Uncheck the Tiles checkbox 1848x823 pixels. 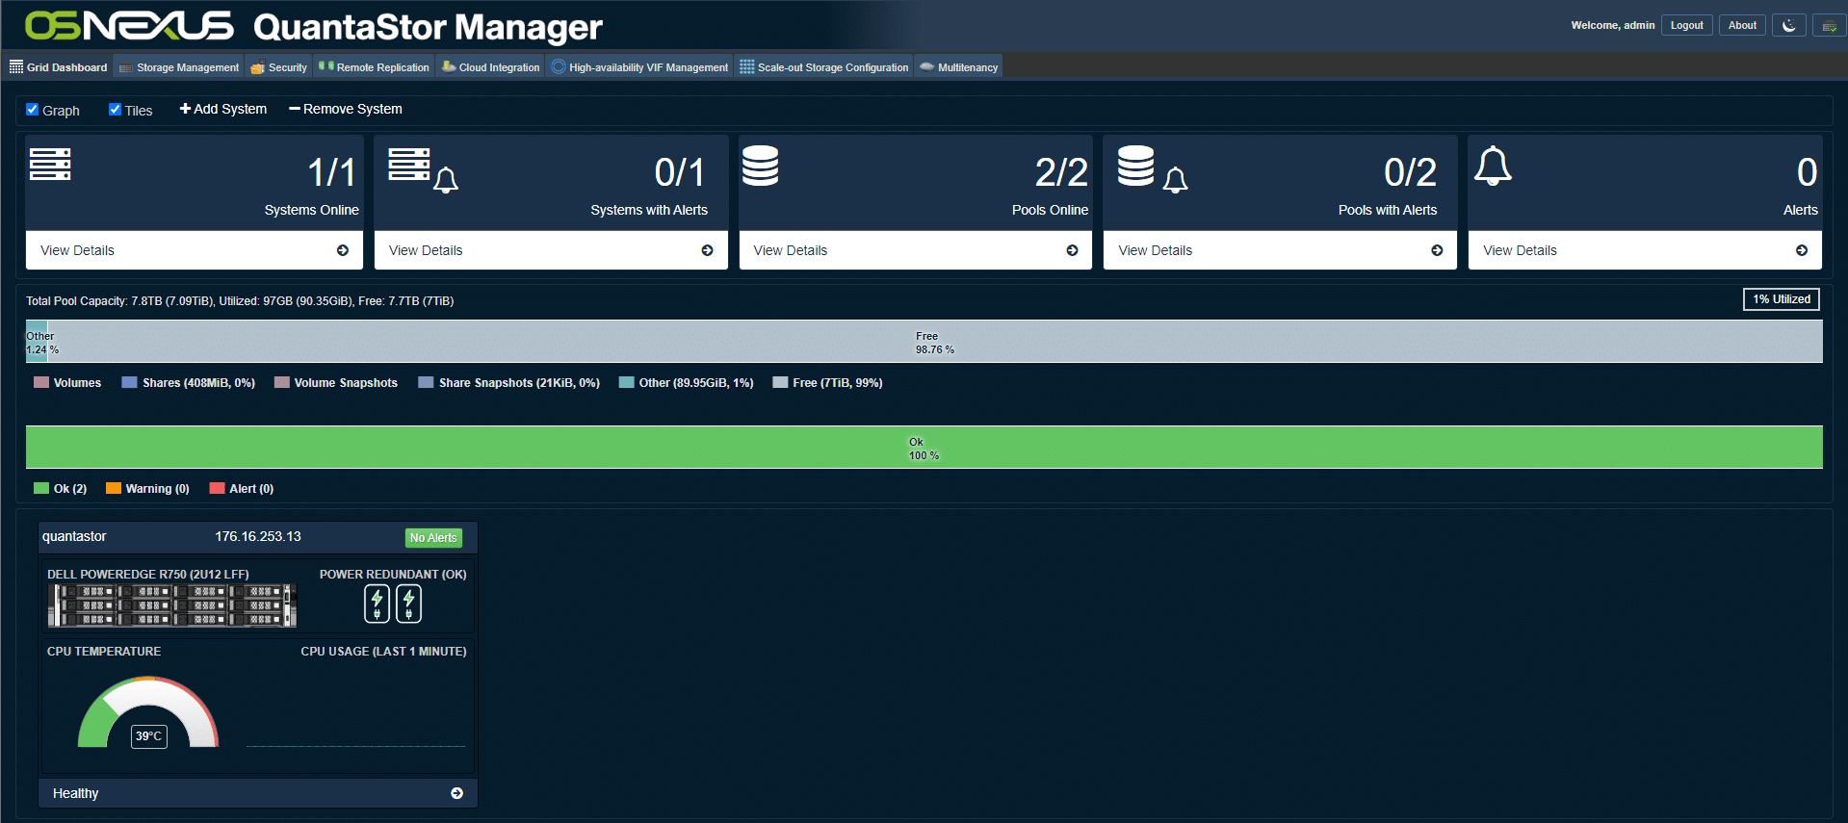click(115, 110)
